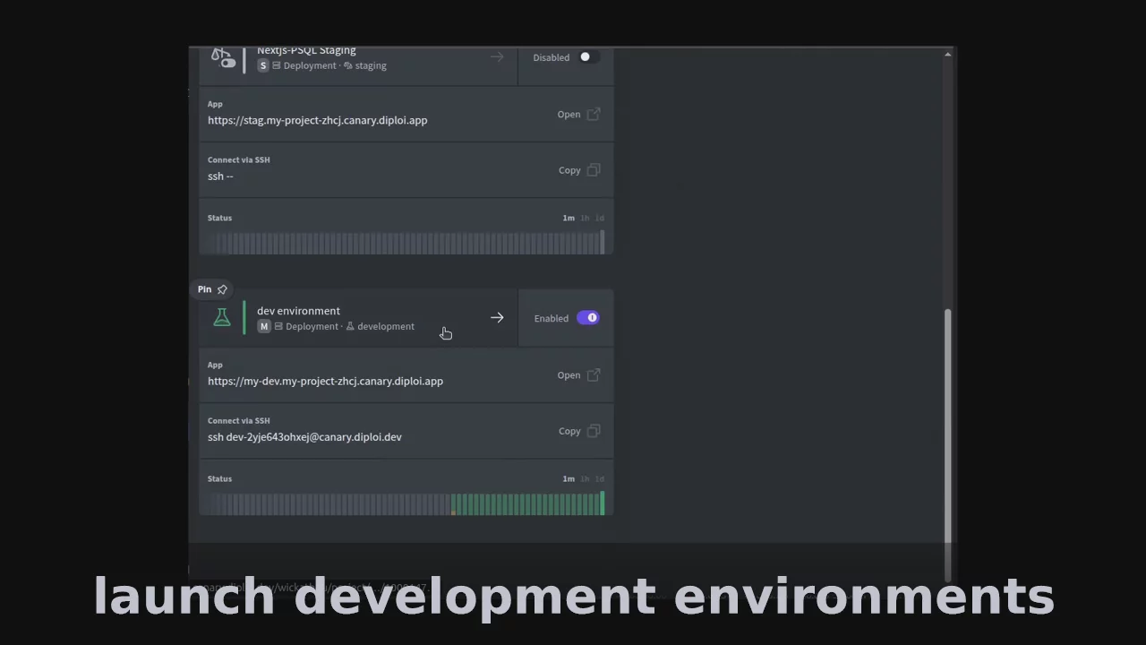
Task: Select 1m status range for staging deployment
Action: (x=569, y=218)
